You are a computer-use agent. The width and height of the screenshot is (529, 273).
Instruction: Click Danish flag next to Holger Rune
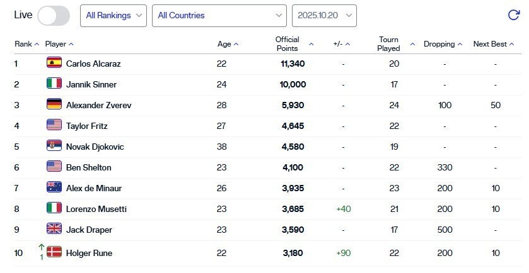coord(54,252)
